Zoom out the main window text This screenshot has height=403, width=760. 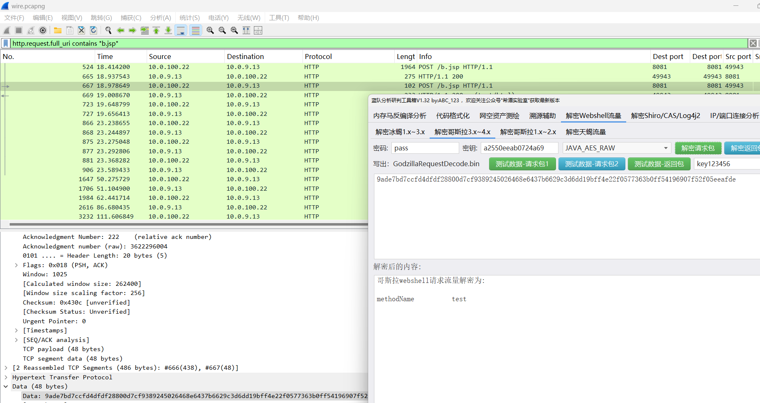222,30
